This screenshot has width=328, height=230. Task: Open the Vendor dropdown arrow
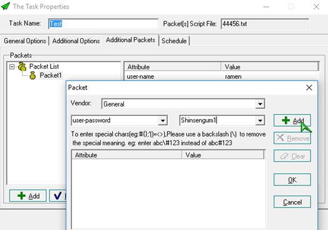click(260, 104)
